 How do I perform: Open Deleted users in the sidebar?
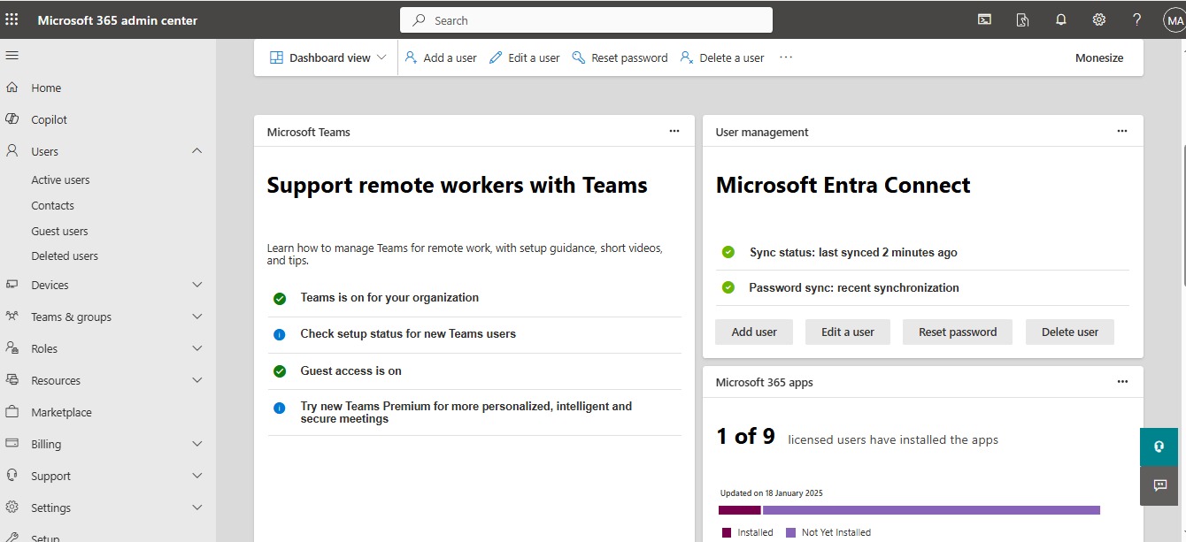coord(65,256)
